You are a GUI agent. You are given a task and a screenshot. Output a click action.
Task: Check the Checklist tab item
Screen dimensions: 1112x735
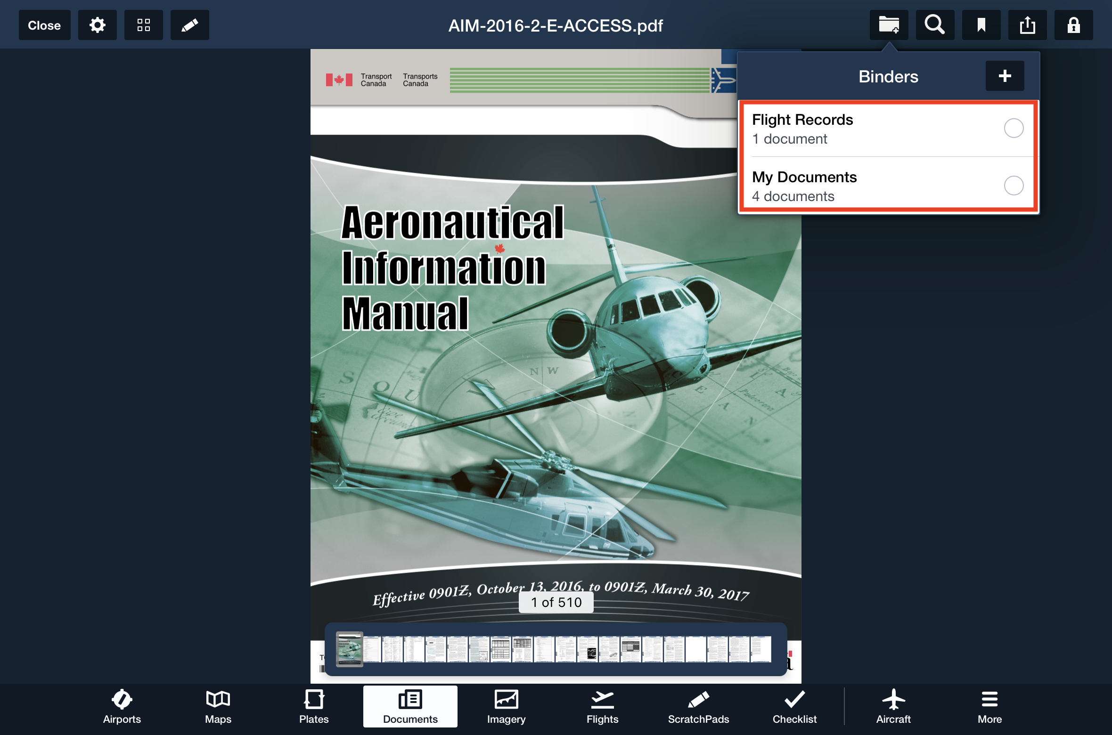point(795,706)
